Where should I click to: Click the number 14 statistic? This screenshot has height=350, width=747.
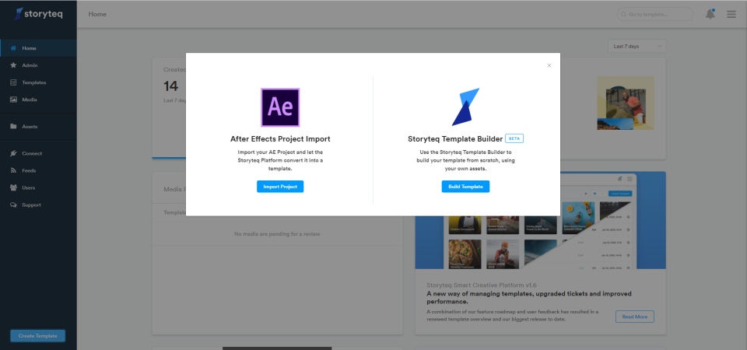point(171,86)
